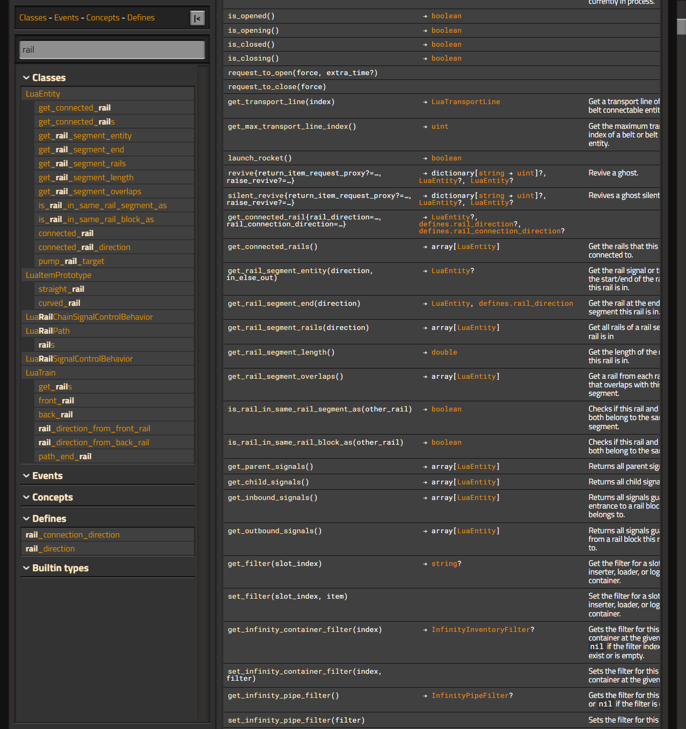
Task: Follow string link on get_filter row
Action: (444, 564)
